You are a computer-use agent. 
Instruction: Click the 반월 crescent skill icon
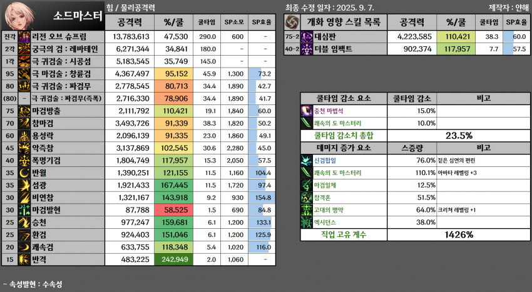click(24, 172)
